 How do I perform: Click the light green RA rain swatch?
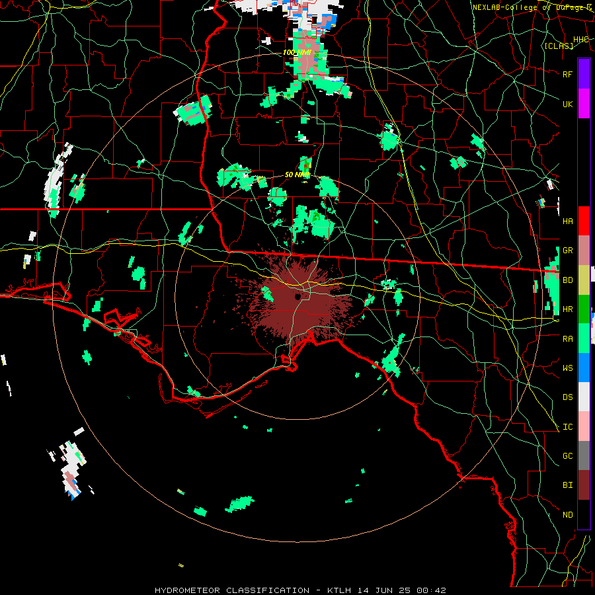pos(584,338)
